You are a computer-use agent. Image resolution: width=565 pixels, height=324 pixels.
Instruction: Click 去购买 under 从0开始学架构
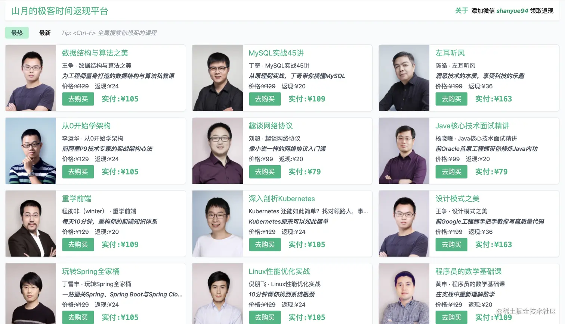coord(78,172)
